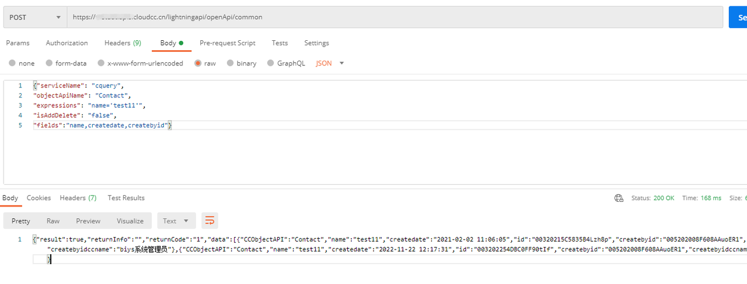Screen dimensions: 747x284
Task: Open request Headers (9) tab
Action: point(123,43)
